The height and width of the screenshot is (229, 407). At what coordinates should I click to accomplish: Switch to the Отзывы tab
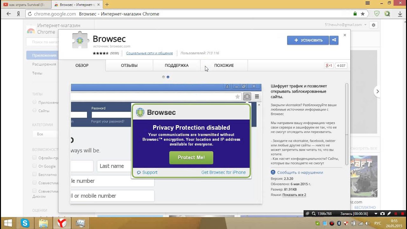tap(129, 66)
